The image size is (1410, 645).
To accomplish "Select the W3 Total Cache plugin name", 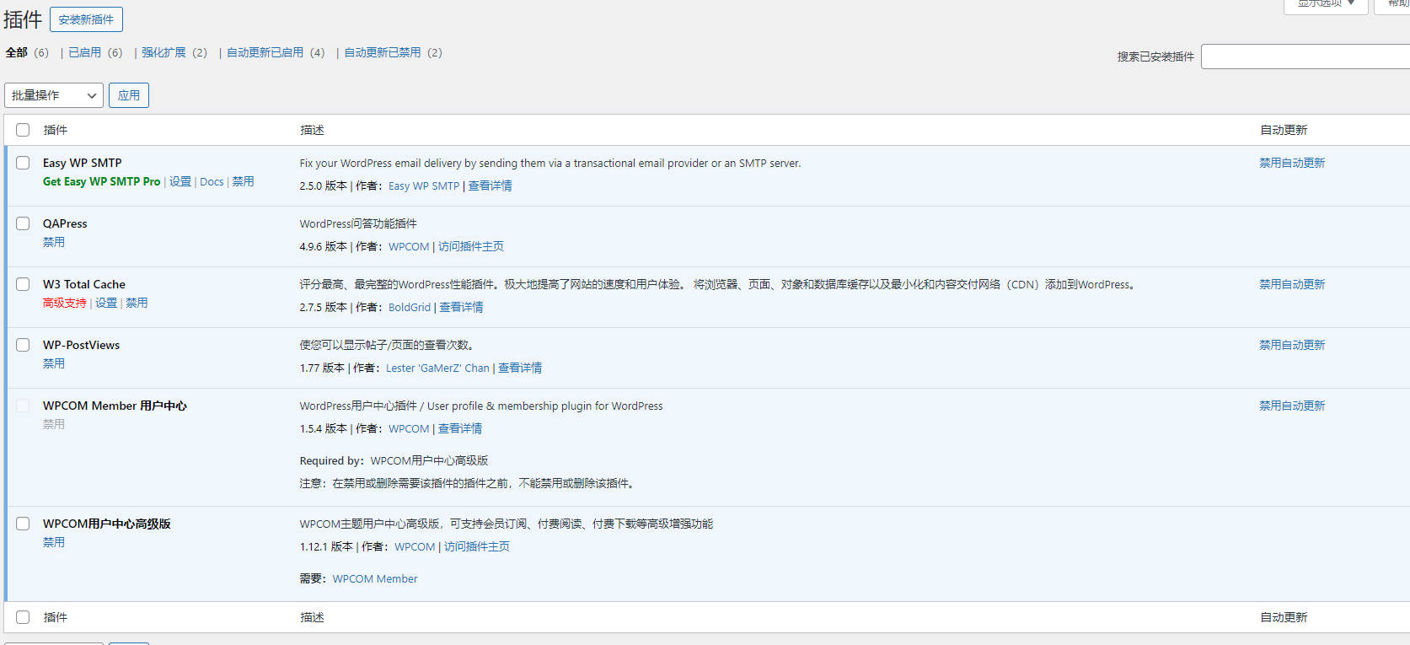I will click(x=84, y=284).
